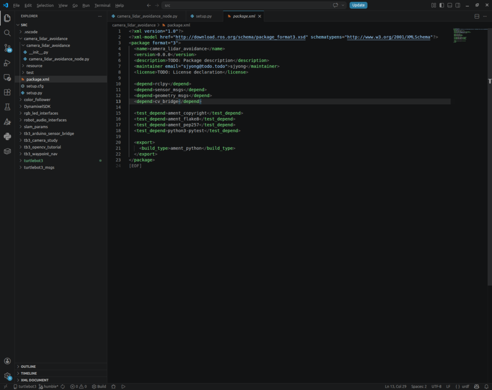Open the Selection menu
The width and height of the screenshot is (492, 390).
point(45,5)
